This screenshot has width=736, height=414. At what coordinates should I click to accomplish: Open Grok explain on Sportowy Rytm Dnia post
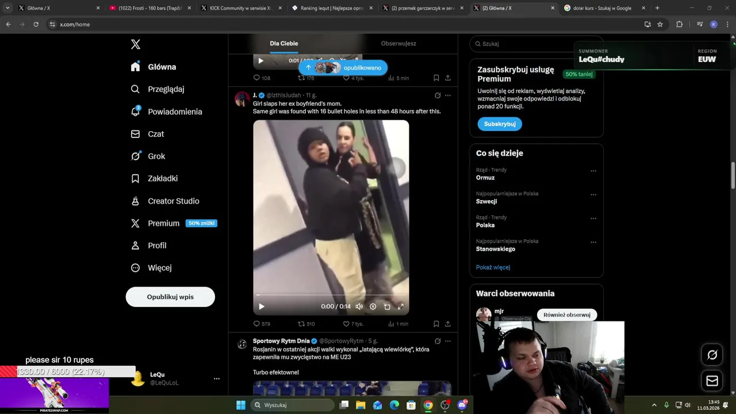438,341
